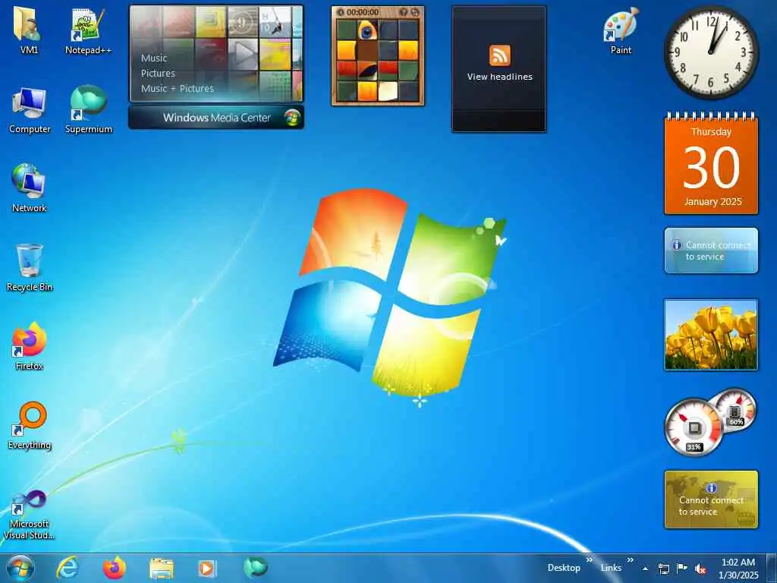Click the muted volume tray icon
Image resolution: width=777 pixels, height=583 pixels.
[x=700, y=569]
